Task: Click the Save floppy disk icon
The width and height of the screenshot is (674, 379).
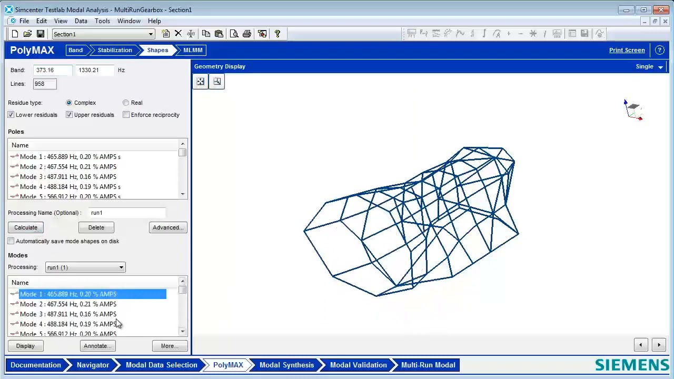Action: click(x=40, y=34)
